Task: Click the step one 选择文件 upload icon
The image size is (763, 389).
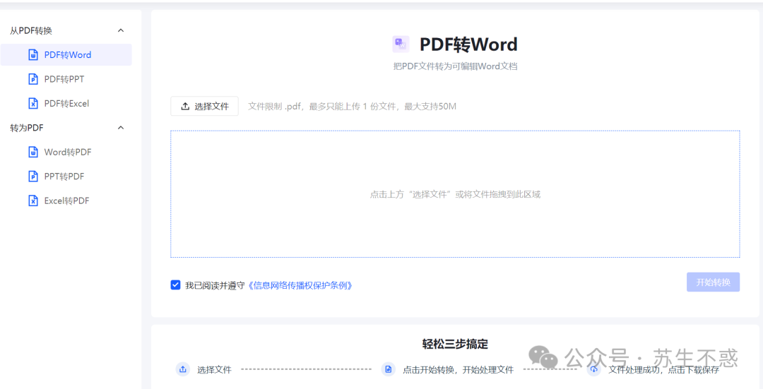Action: [183, 369]
